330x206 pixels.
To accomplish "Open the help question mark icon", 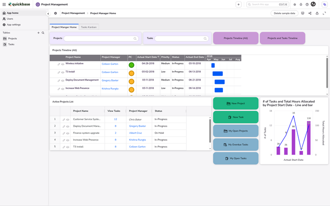I will [307, 4].
